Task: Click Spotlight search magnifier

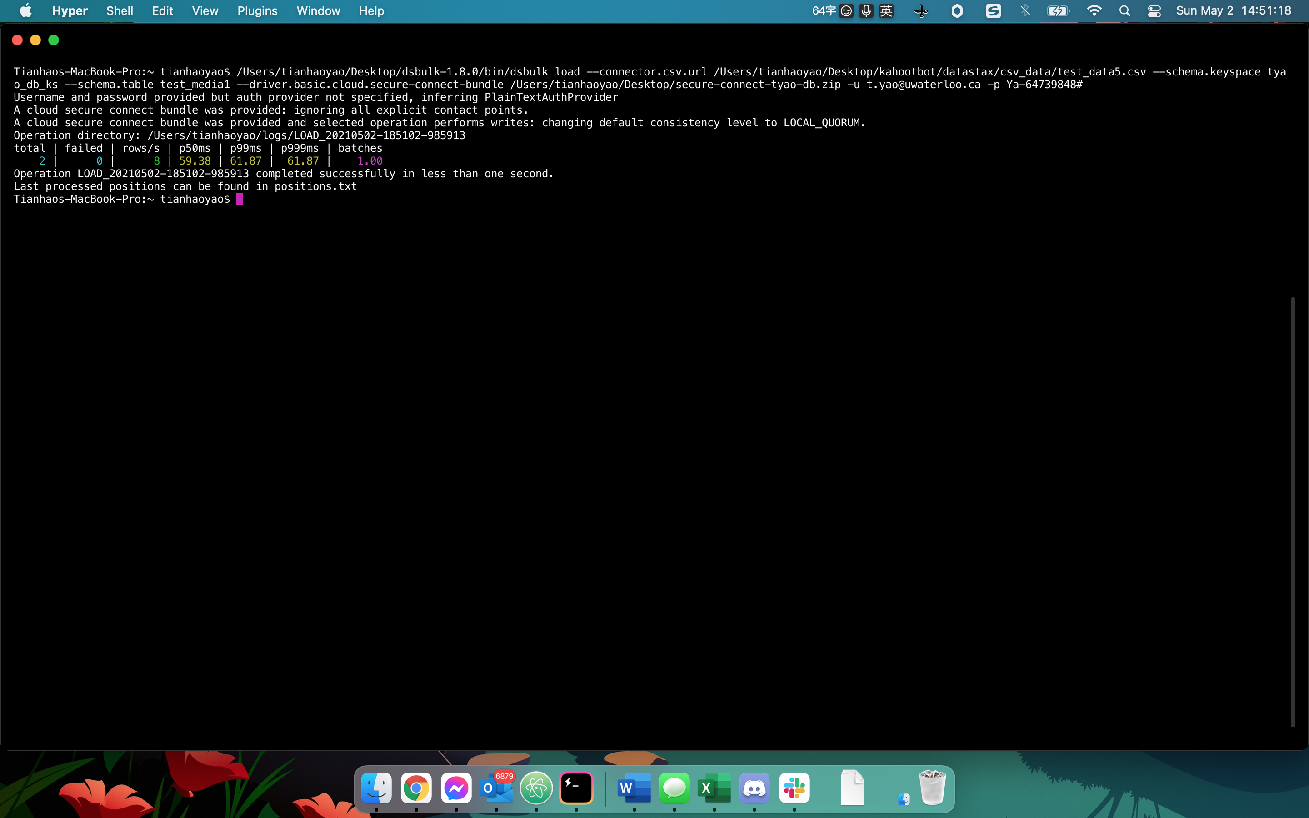Action: pyautogui.click(x=1124, y=11)
